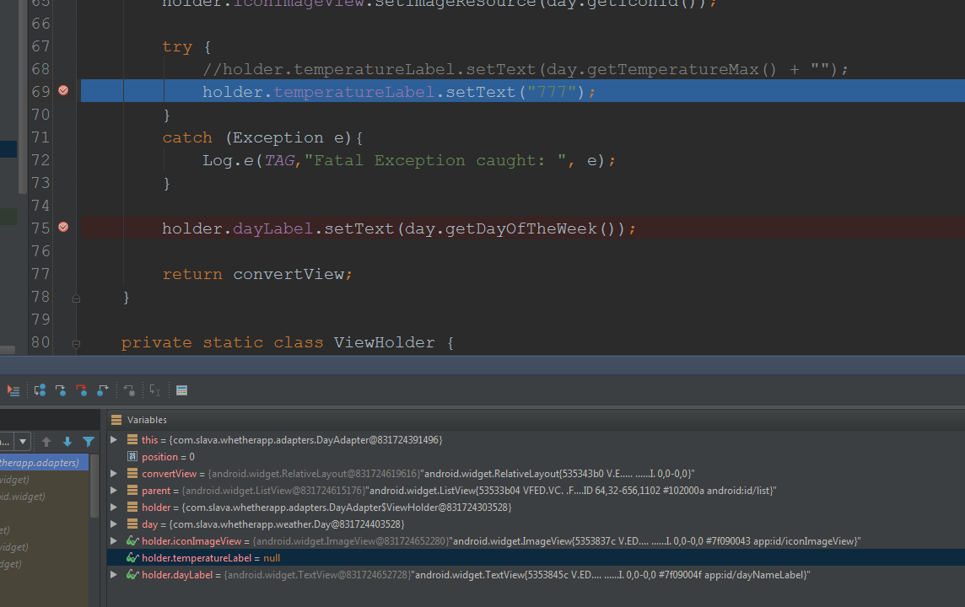Expand the 'this' variable node

pyautogui.click(x=114, y=440)
